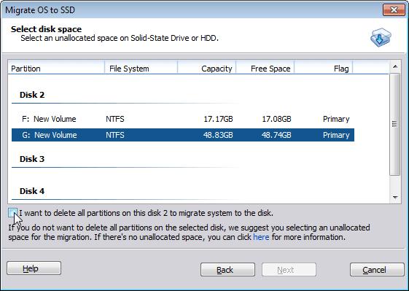Click NTFS in the F: row
Viewport: 409px width, 291px height.
[115, 119]
